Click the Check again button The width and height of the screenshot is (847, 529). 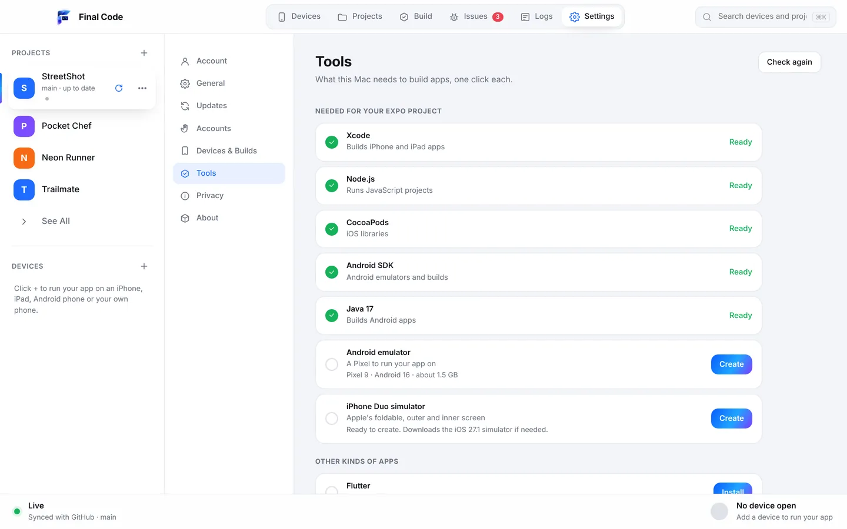tap(789, 62)
